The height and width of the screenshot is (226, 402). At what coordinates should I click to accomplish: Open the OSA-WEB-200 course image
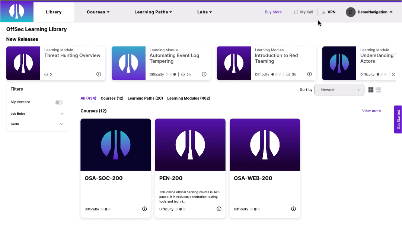[x=265, y=145]
